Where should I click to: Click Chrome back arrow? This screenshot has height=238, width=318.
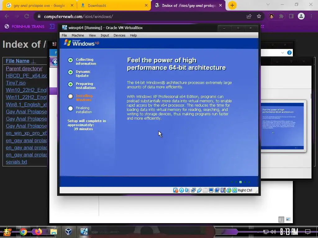(7, 16)
